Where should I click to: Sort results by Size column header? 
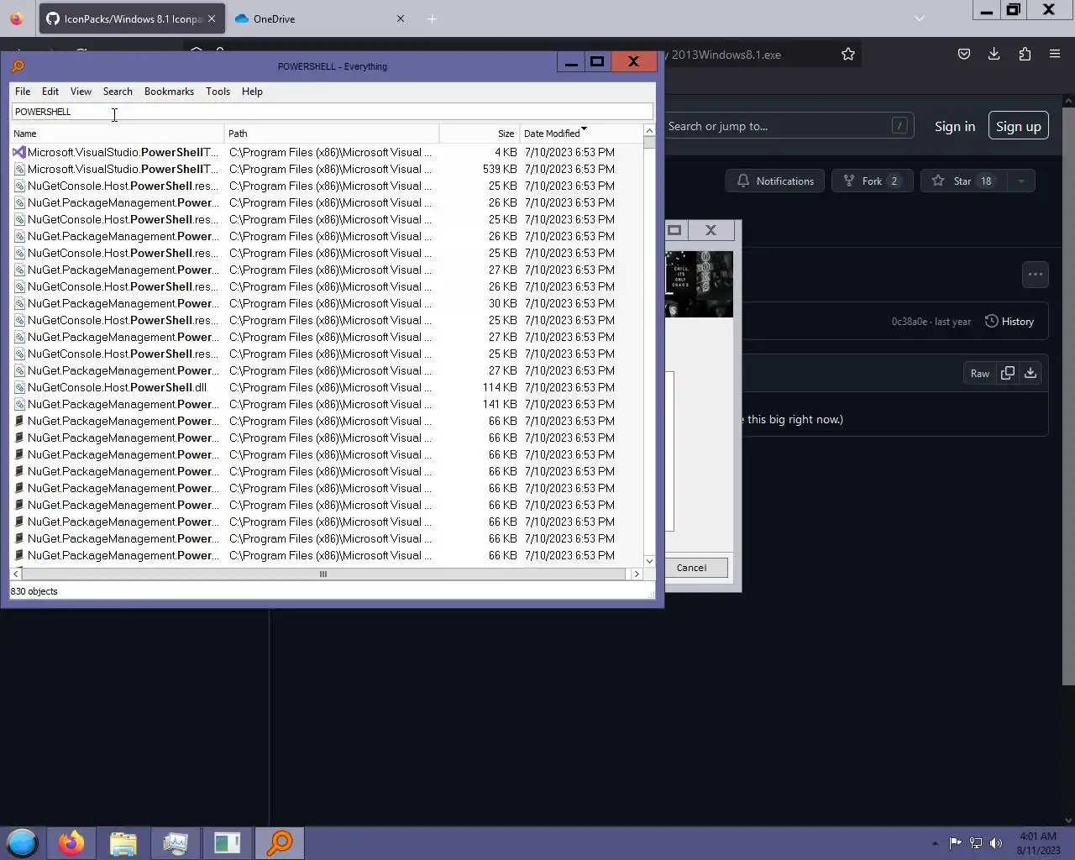pos(480,134)
